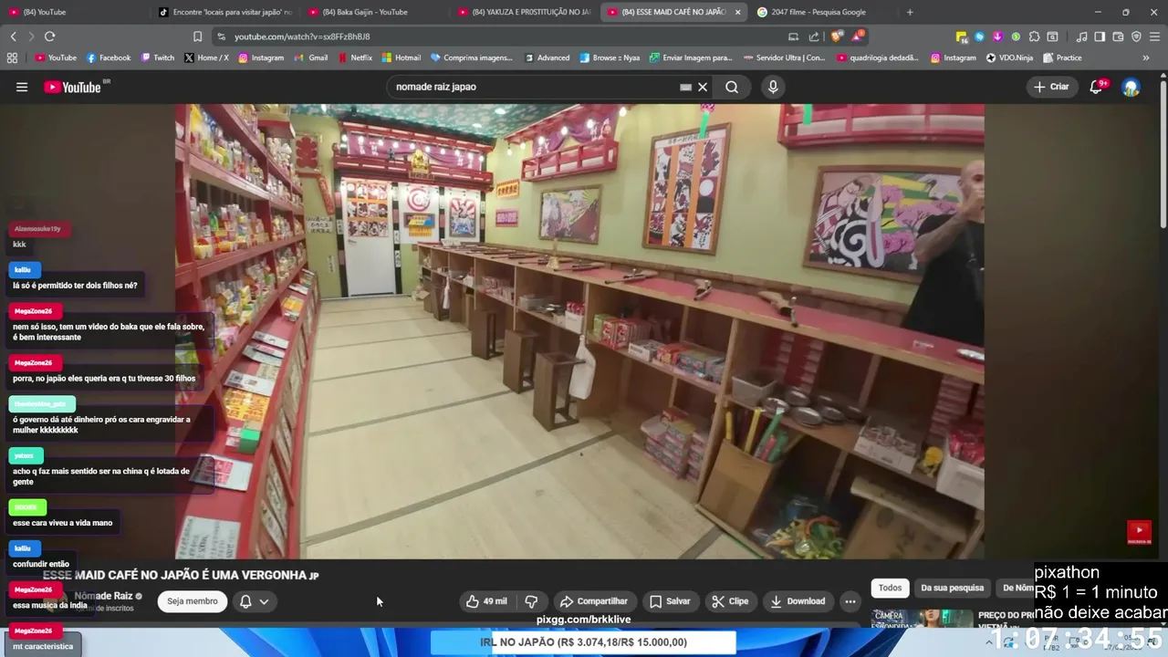Click the cast or picture-in-picture icon in the address bar
This screenshot has width=1168, height=657.
(x=793, y=36)
